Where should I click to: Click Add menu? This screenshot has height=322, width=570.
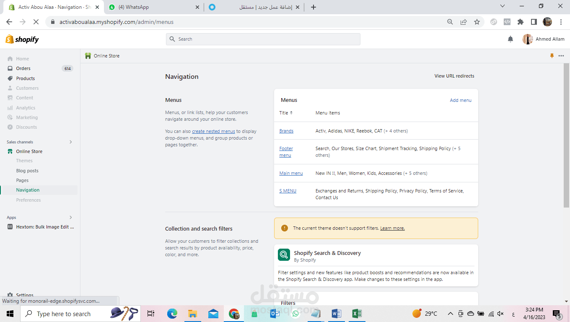[x=461, y=100]
